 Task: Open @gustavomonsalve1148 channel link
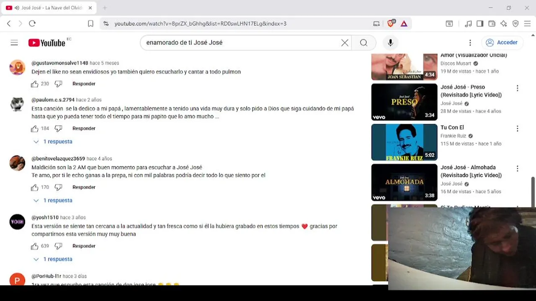(60, 63)
